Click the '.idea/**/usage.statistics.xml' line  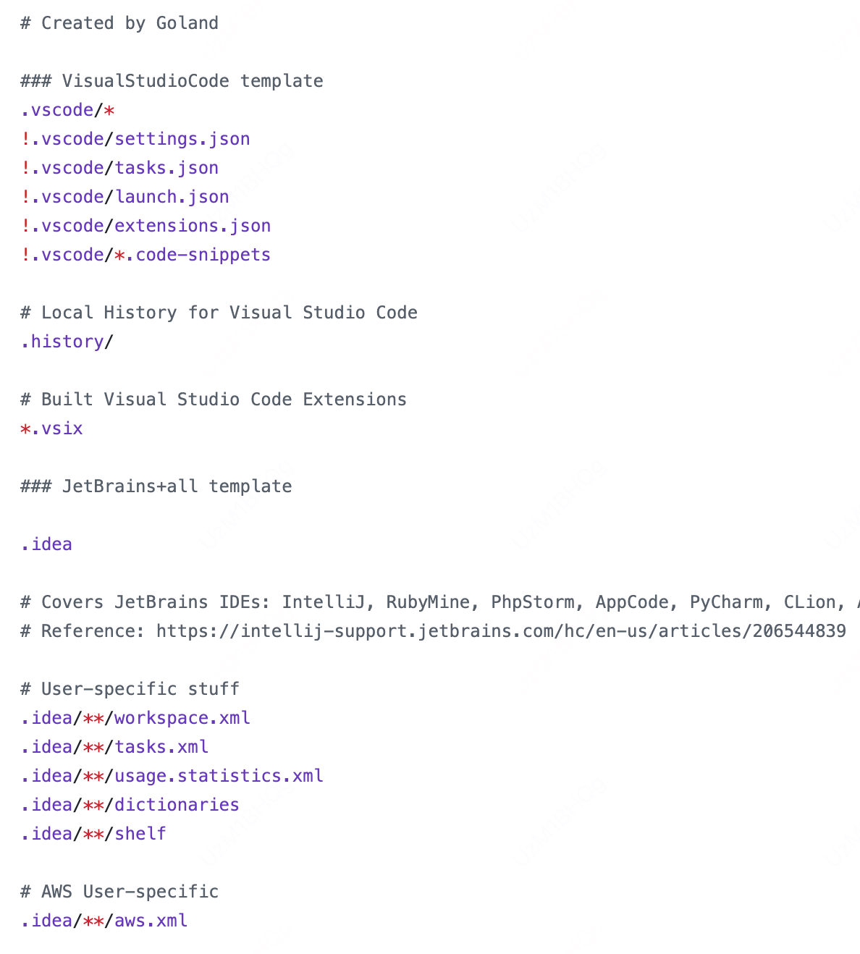coord(172,776)
